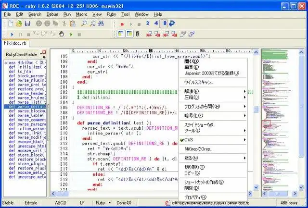Image resolution: width=308 pixels, height=208 pixels.
Task: Choose コピー(C) from the context menu
Action: coord(213,173)
